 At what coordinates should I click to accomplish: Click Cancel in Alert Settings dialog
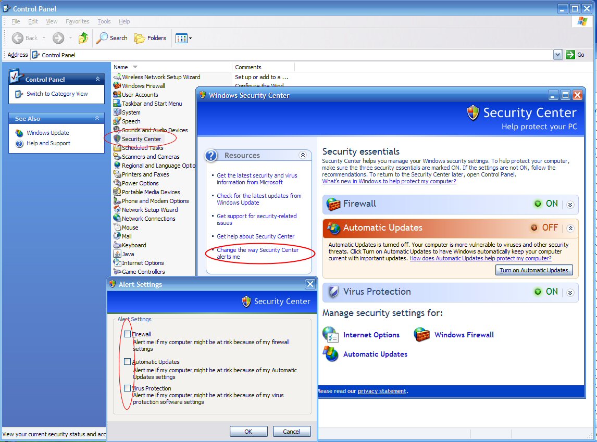tap(291, 432)
